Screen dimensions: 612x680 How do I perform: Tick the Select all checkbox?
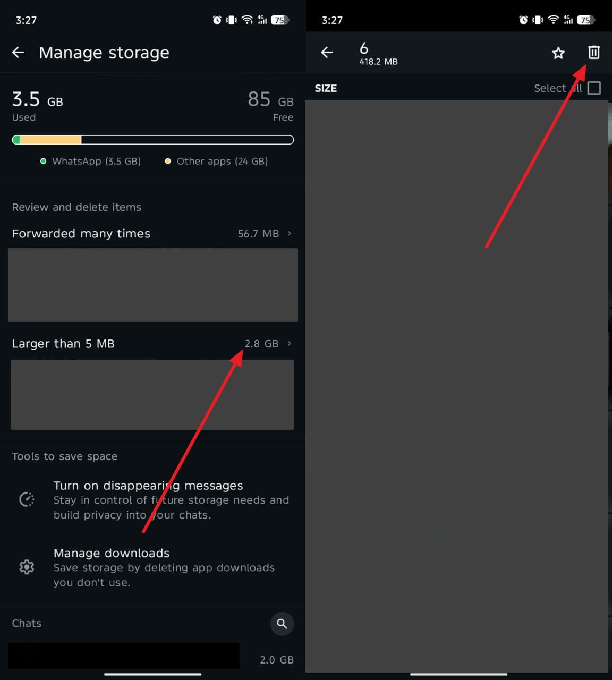594,88
